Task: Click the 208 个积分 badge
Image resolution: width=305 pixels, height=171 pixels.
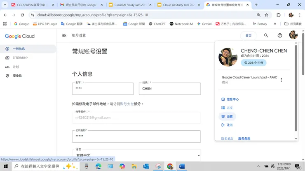Action: [253, 63]
